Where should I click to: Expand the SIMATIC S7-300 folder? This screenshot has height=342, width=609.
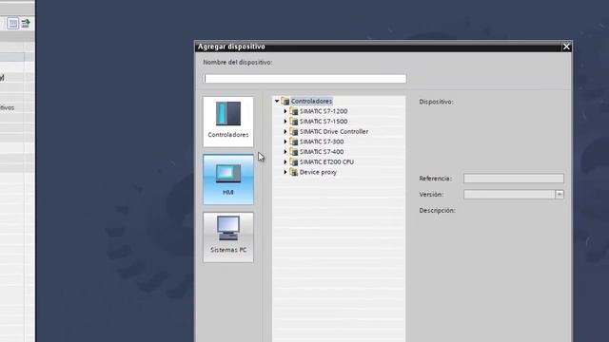click(285, 142)
